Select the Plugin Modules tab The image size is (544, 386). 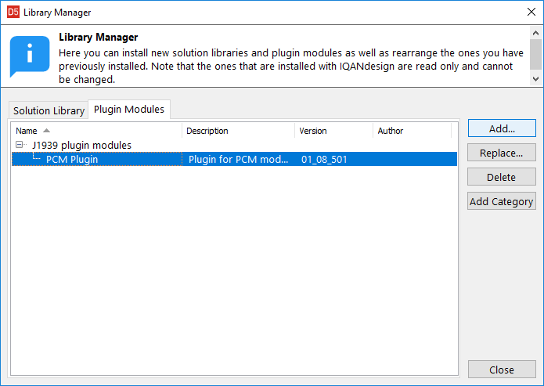pyautogui.click(x=129, y=110)
